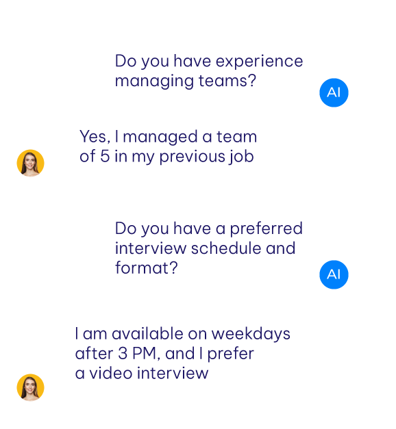Click the word "preferred" in the second AI question
The width and height of the screenshot is (396, 429).
266,229
